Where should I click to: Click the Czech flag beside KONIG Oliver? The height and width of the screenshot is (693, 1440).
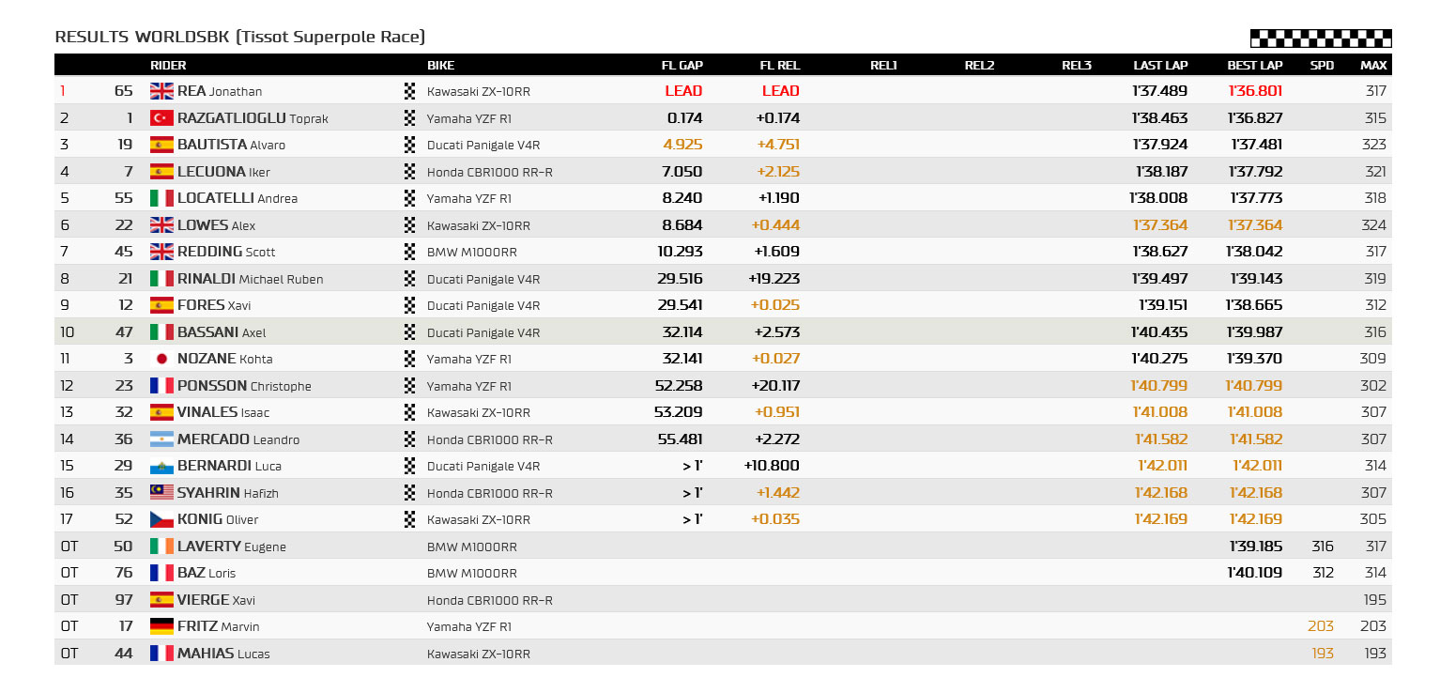161,519
